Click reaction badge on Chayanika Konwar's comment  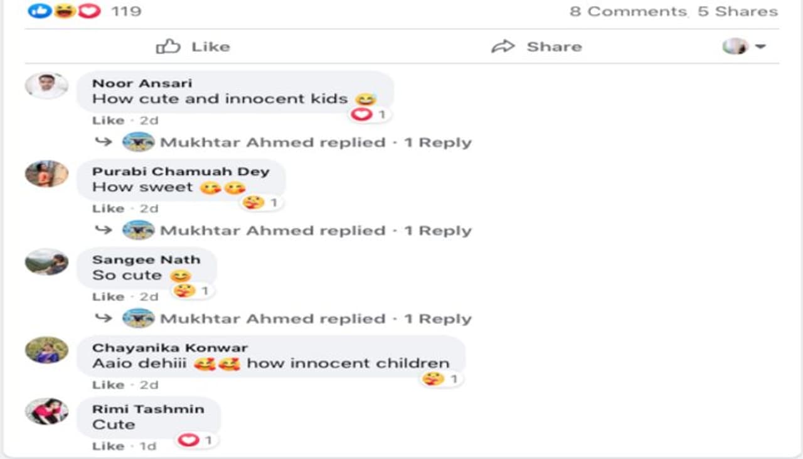(x=433, y=379)
